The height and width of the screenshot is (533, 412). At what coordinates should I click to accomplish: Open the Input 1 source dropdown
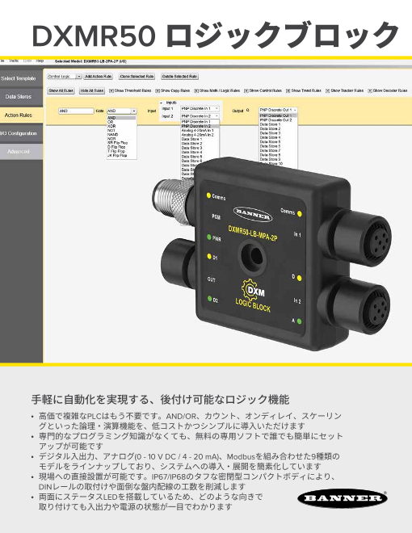[200, 109]
